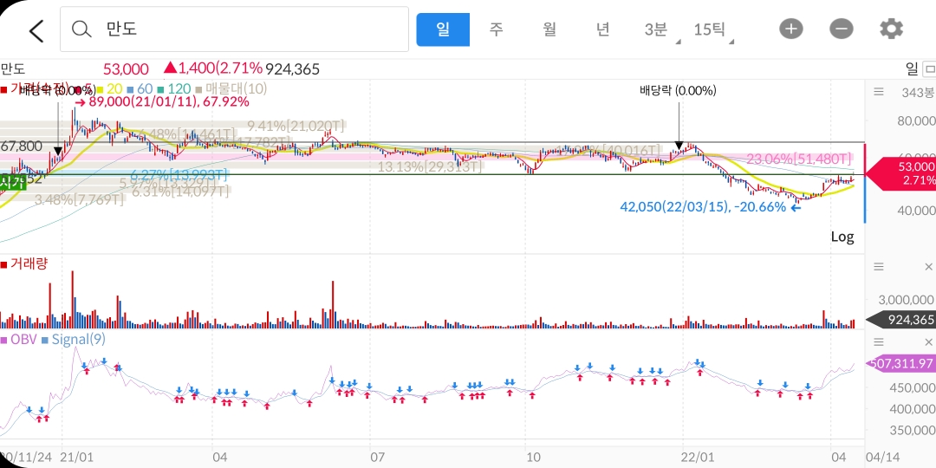Switch to the 주 weekly tab
Image resolution: width=936 pixels, height=468 pixels.
coord(496,29)
